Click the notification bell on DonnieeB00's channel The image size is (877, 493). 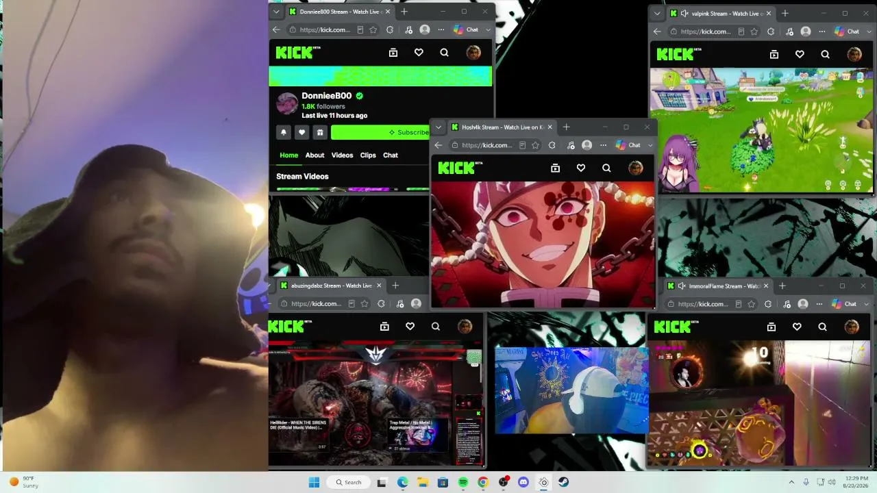point(284,132)
